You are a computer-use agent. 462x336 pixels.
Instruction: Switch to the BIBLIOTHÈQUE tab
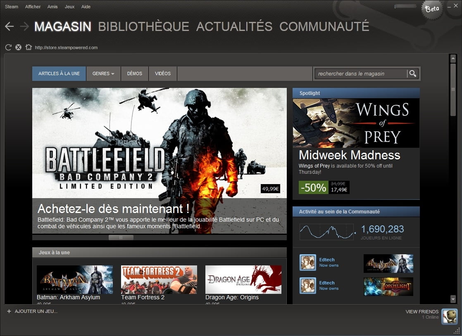pyautogui.click(x=143, y=26)
